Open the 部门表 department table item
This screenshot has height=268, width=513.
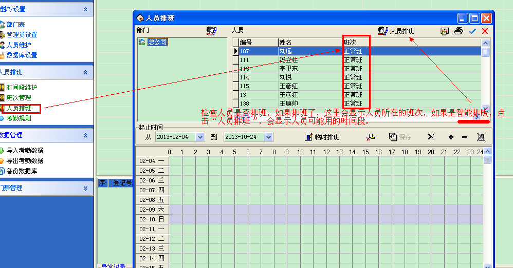click(15, 25)
